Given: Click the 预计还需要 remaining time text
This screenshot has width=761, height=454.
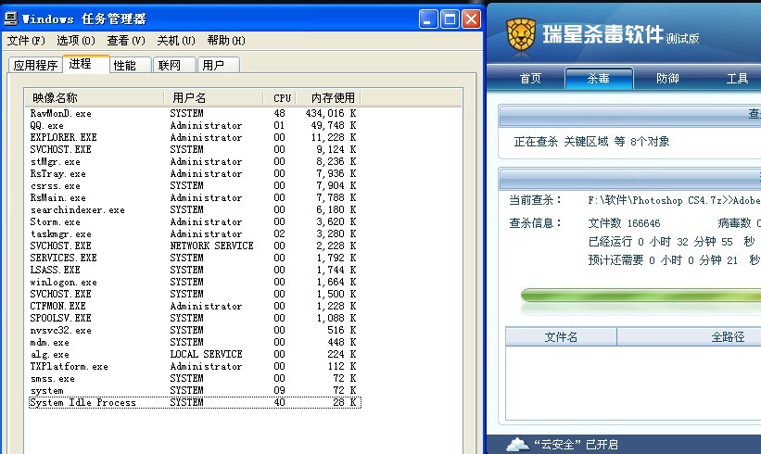Looking at the screenshot, I should click(674, 260).
